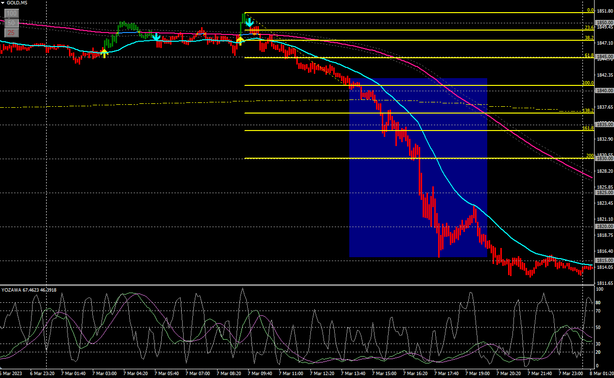
Task: Click the 70 level on the YOZAWA scale
Action: (598, 311)
